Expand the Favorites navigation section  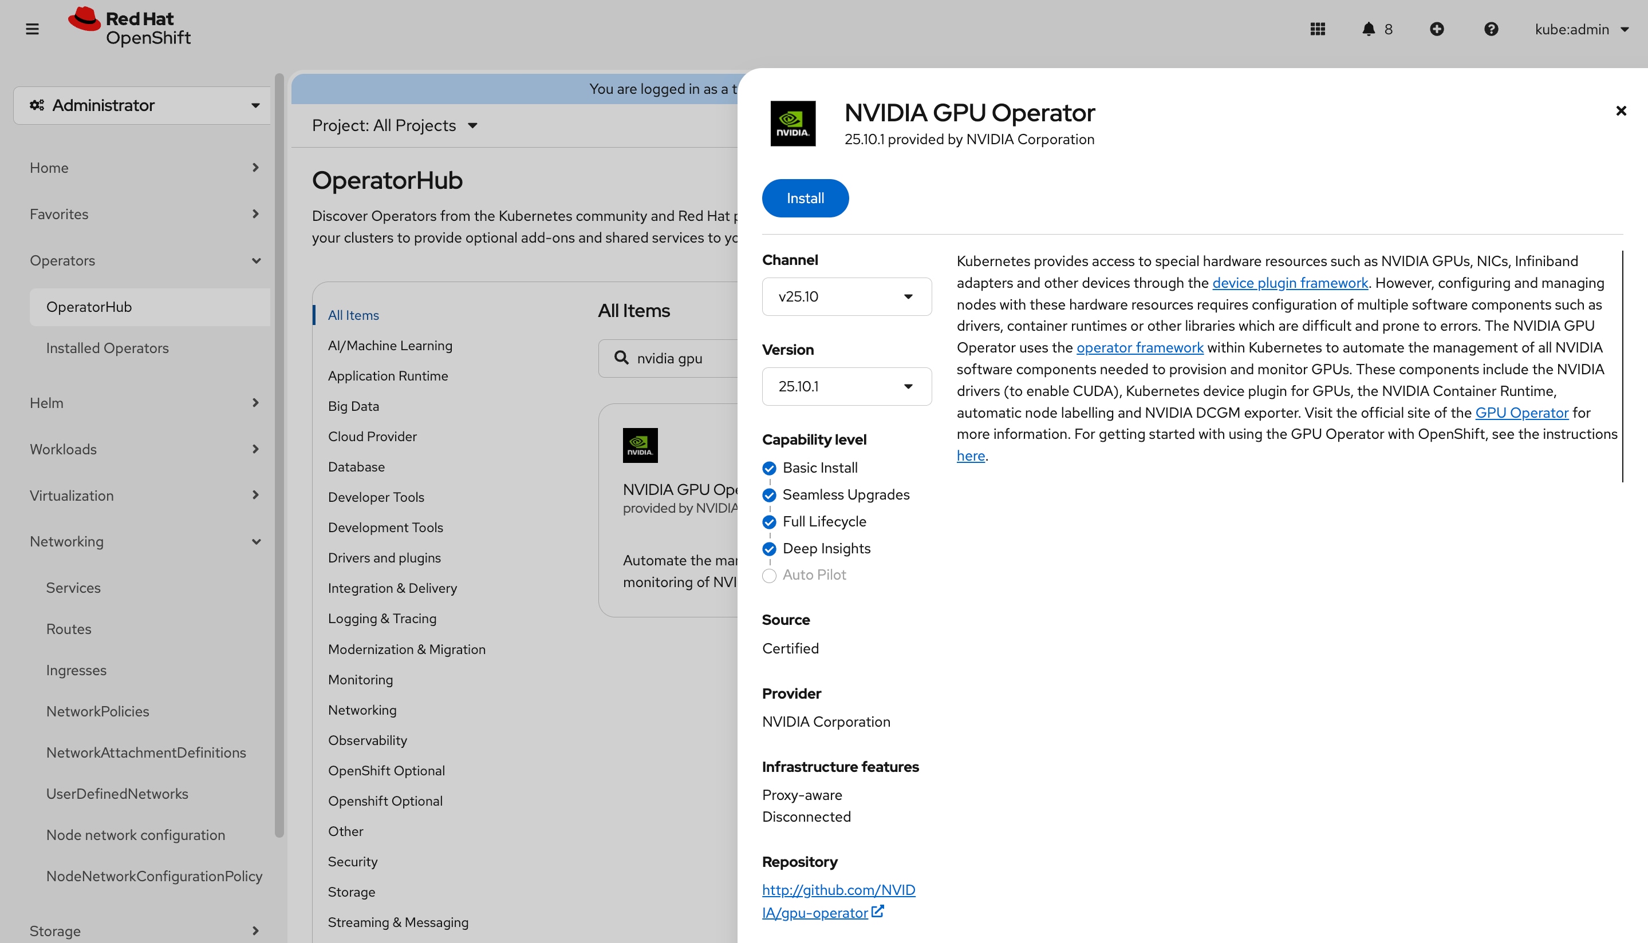144,215
